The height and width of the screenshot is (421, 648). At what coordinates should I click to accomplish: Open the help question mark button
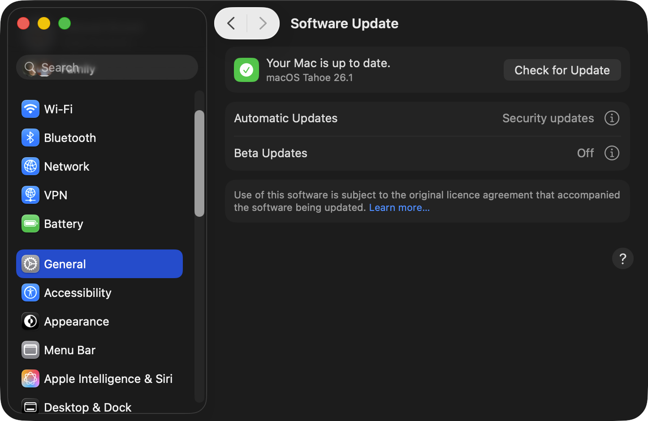(x=622, y=258)
